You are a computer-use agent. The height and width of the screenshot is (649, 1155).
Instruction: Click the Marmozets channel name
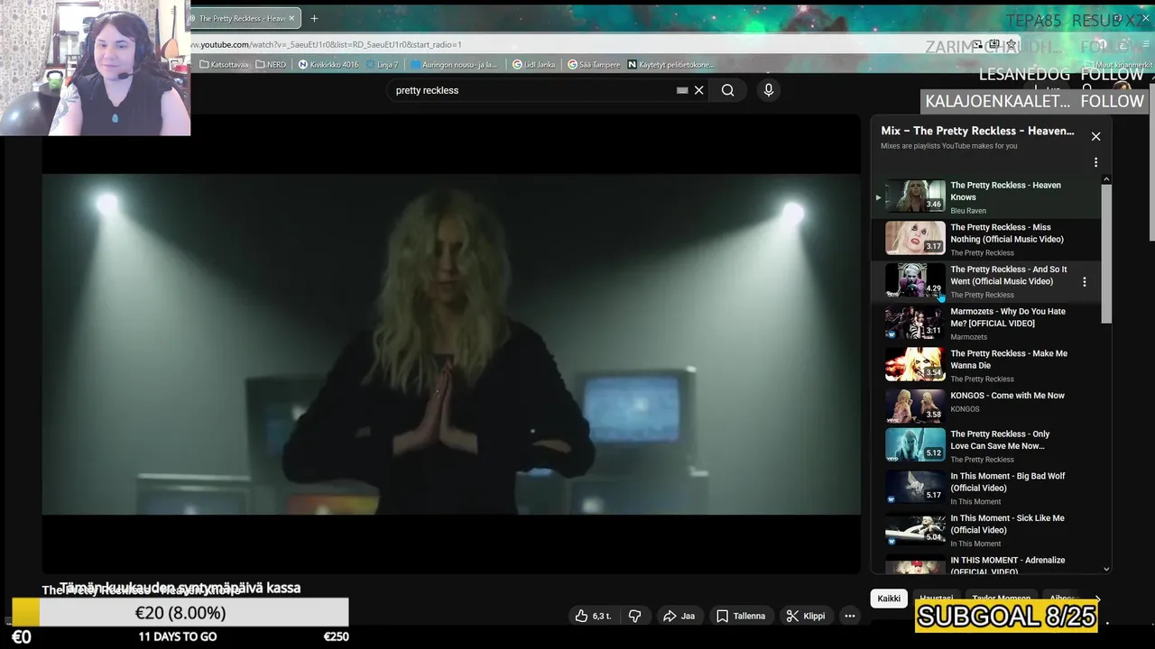(968, 337)
